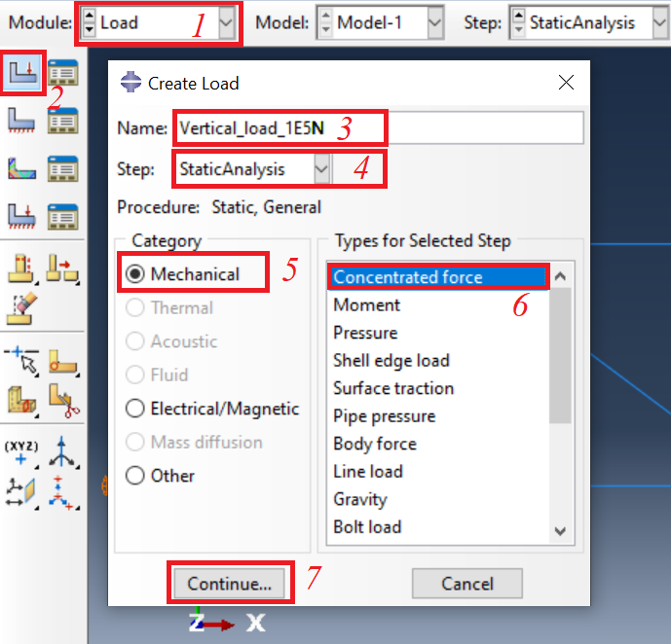Select Create Predefined Field tool

pyautogui.click(x=21, y=168)
